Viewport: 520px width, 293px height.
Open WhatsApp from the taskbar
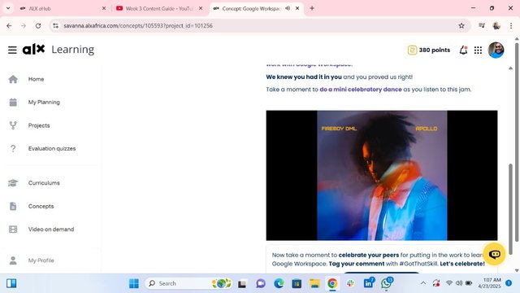[x=387, y=283]
